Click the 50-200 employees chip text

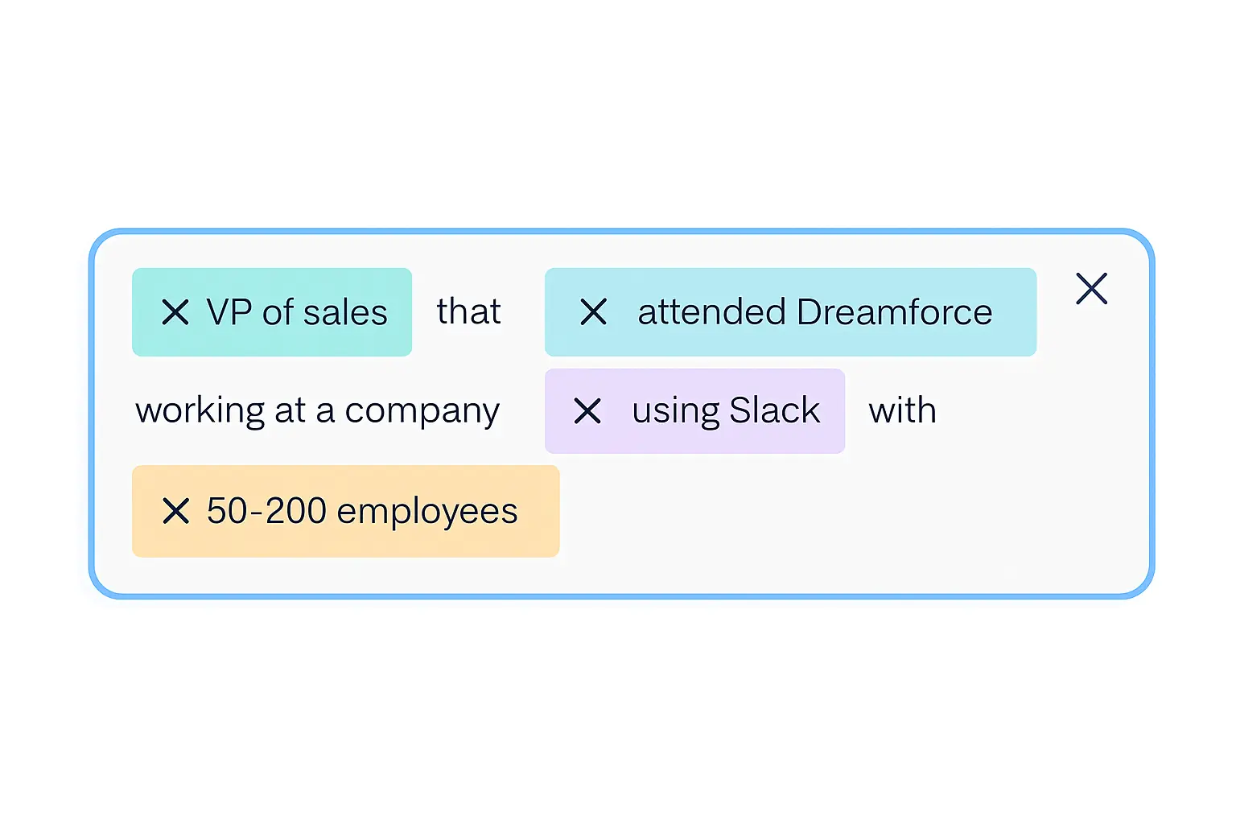[362, 511]
